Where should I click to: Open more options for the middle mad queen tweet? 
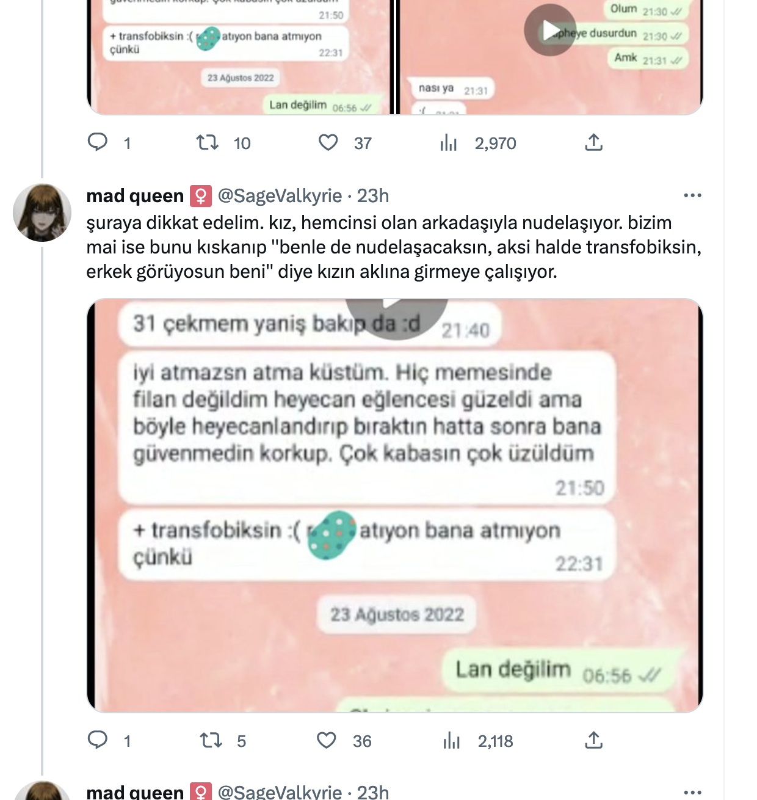692,195
